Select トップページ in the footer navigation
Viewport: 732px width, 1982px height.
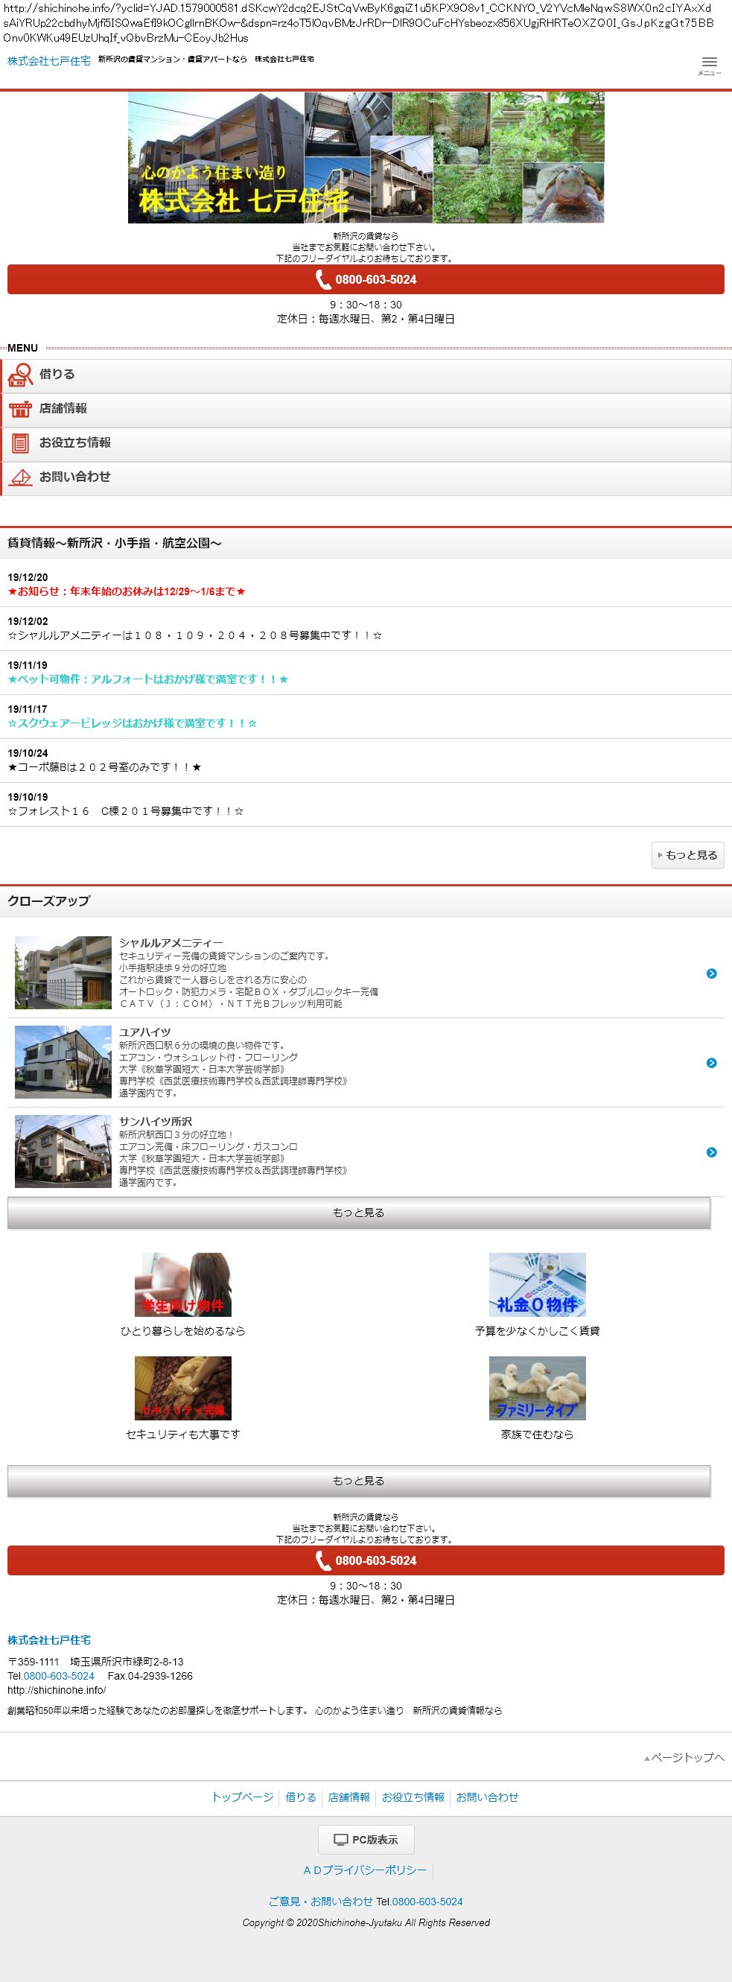pos(242,1797)
